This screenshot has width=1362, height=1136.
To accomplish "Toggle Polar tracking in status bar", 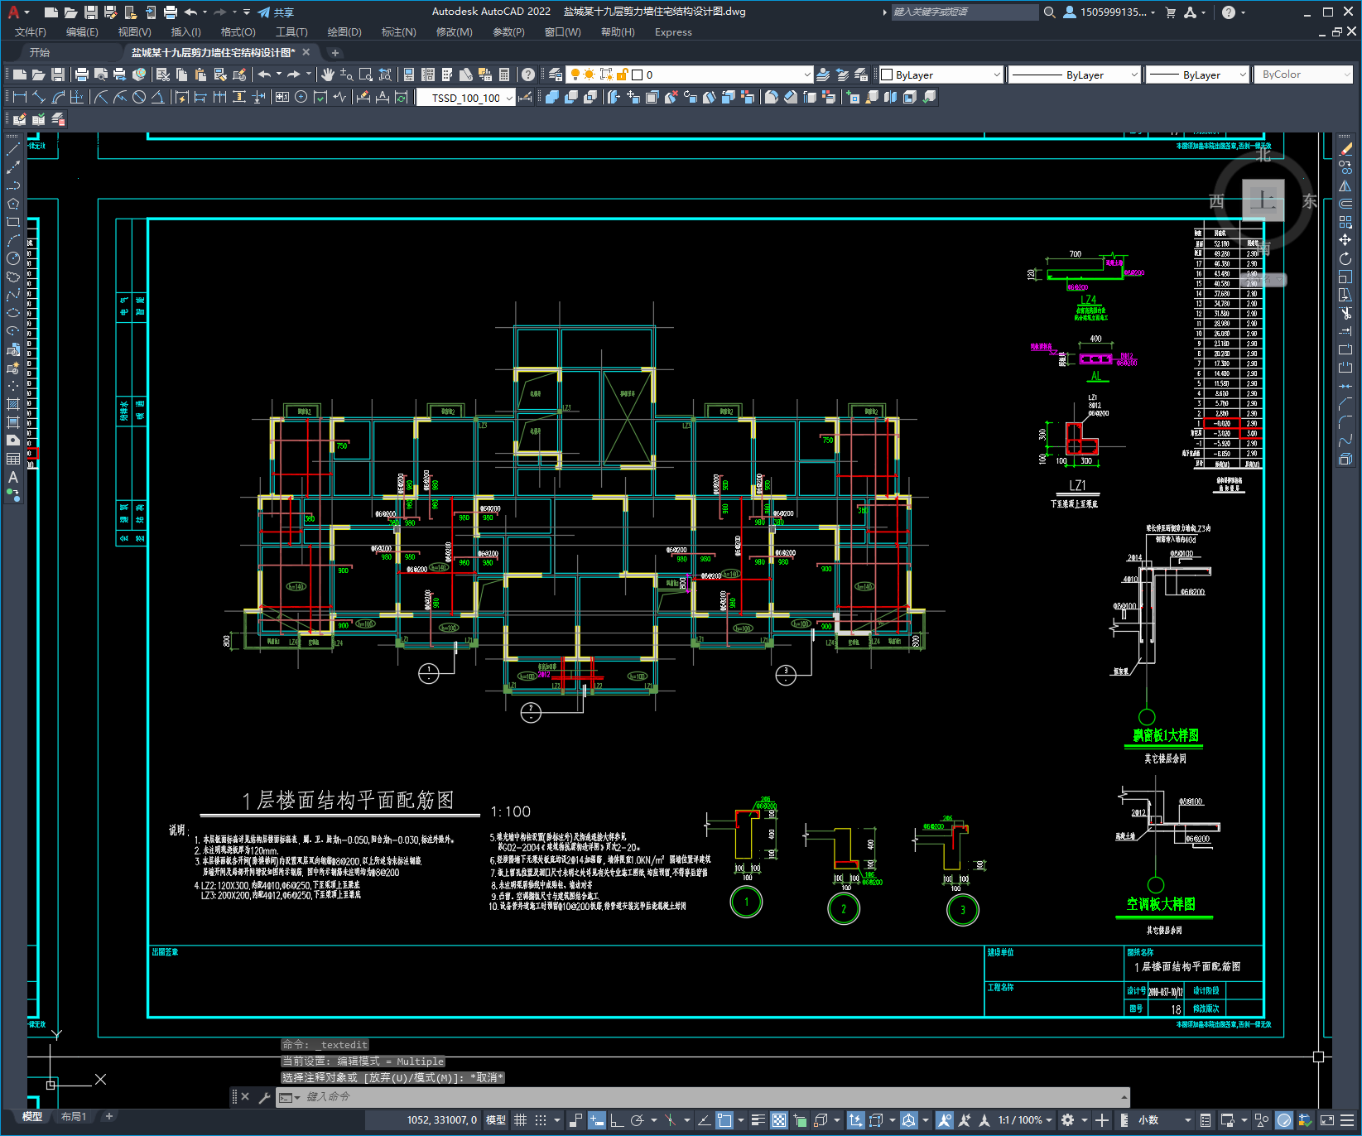I will pyautogui.click(x=637, y=1120).
